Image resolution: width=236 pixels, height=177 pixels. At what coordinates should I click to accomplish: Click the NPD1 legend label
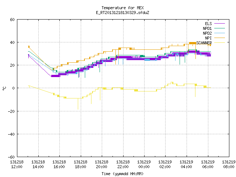pyautogui.click(x=207, y=28)
